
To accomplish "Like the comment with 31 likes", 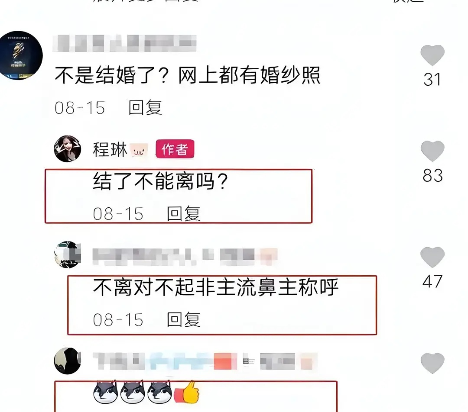I will click(432, 55).
